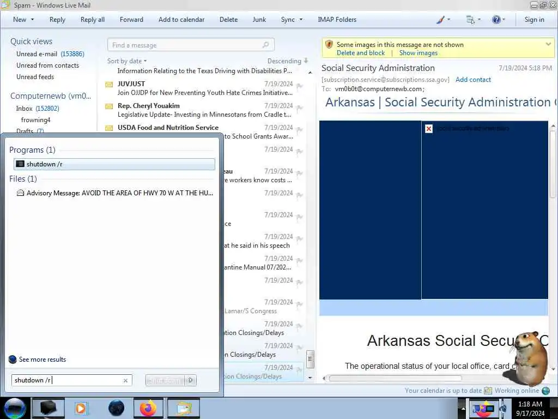Click the Shut down button
The width and height of the screenshot is (558, 419).
click(x=165, y=380)
